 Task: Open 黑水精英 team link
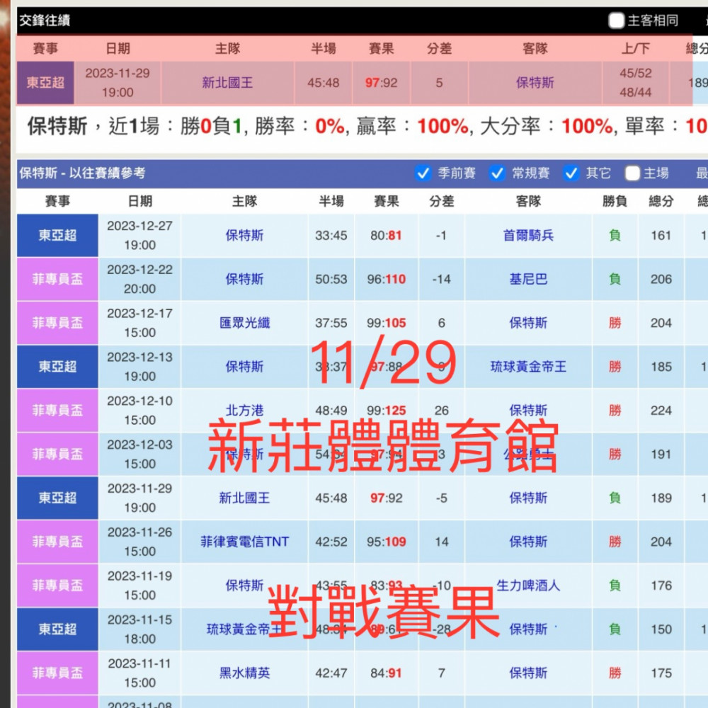[245, 673]
